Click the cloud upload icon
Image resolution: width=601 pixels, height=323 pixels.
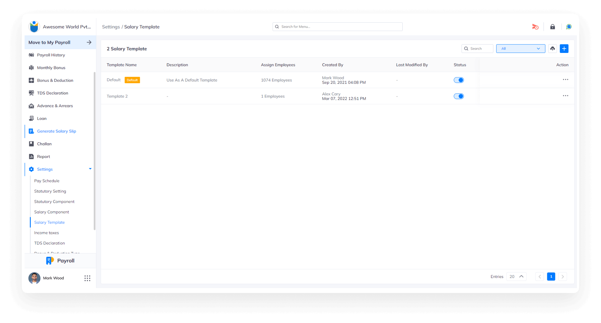pyautogui.click(x=553, y=49)
